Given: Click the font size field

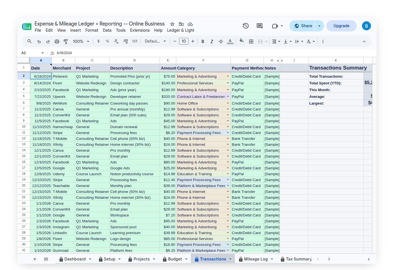Looking at the screenshot, I should [x=184, y=41].
